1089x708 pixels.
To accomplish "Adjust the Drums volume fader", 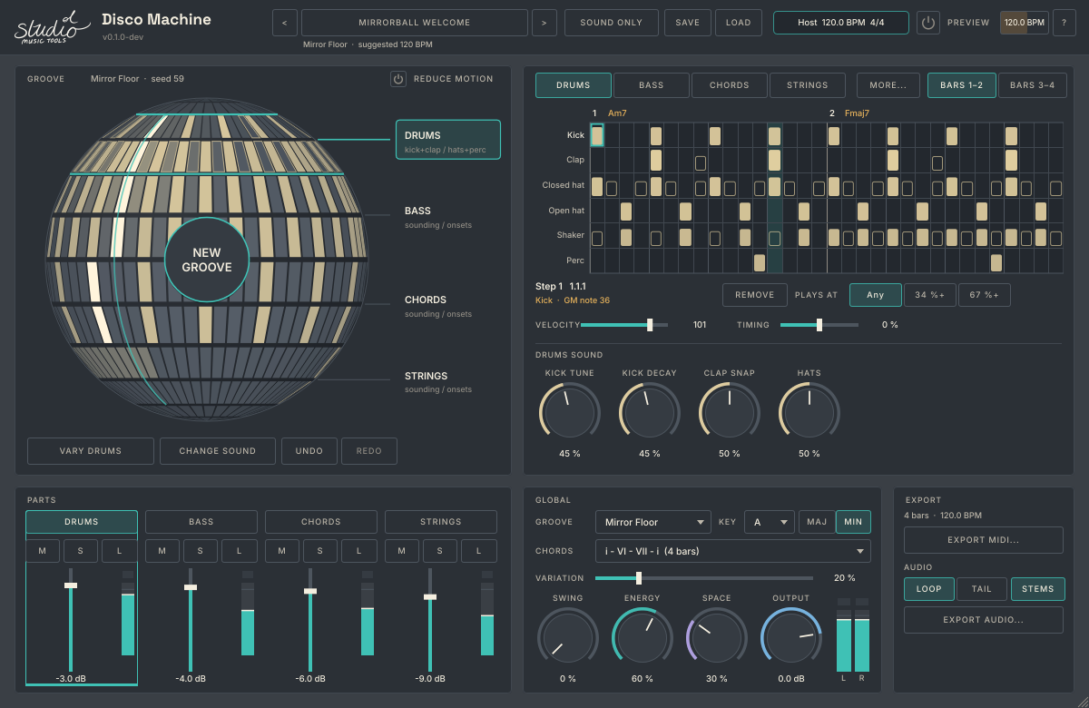I will [x=71, y=621].
